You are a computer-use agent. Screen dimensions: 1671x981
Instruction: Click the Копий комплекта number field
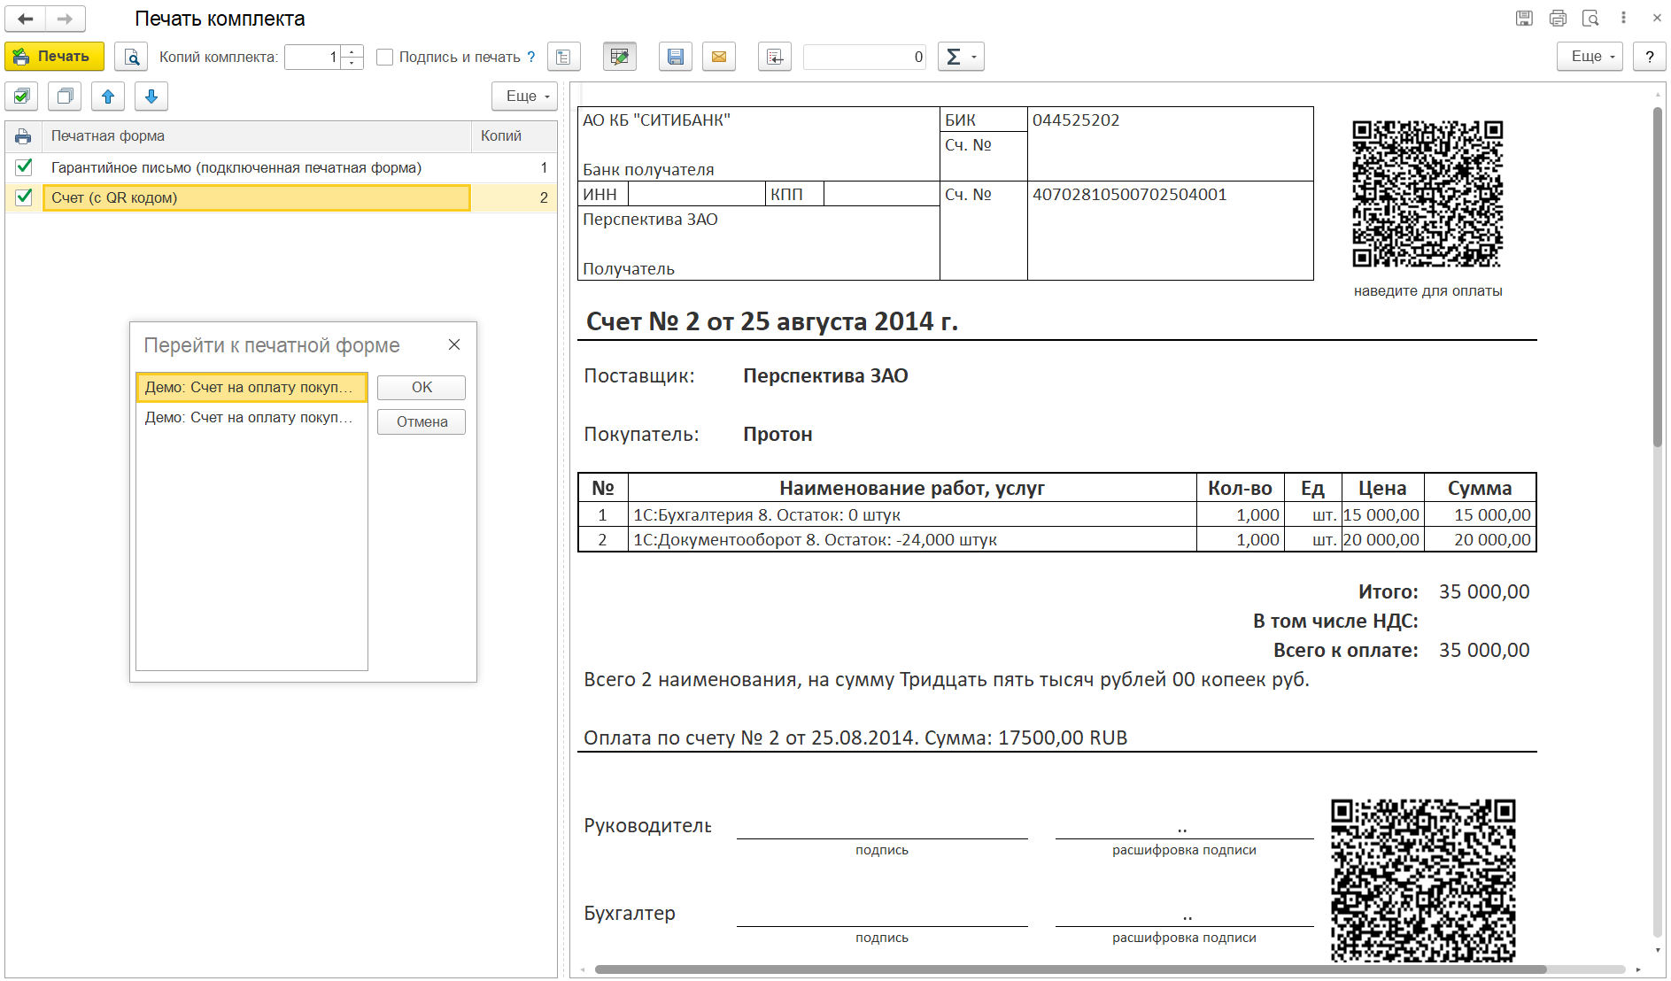tap(313, 57)
